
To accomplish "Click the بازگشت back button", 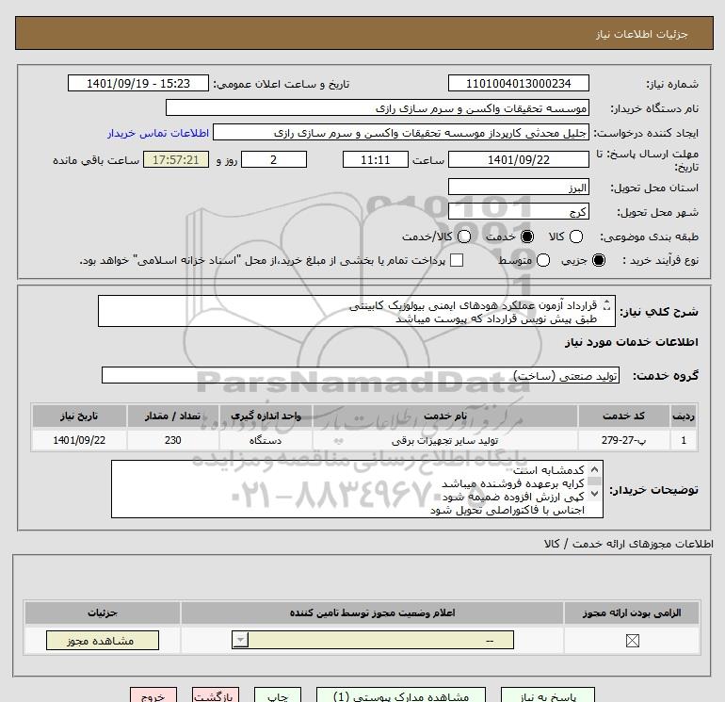I will click(x=216, y=695).
